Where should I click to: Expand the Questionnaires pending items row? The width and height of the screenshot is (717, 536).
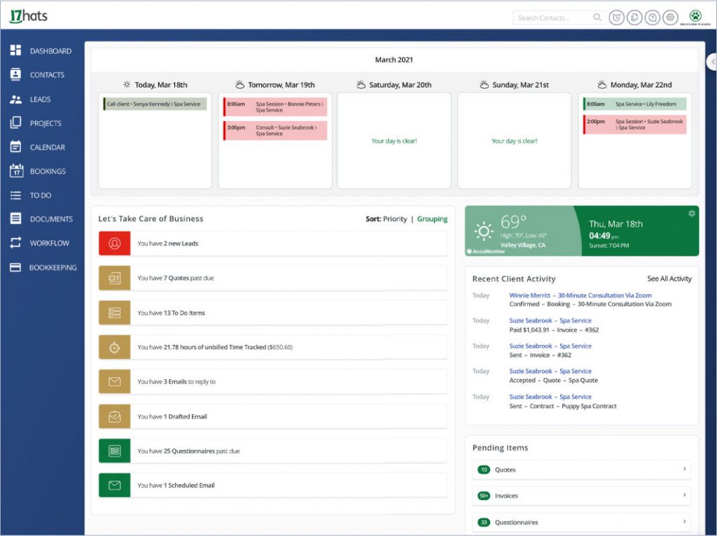581,522
